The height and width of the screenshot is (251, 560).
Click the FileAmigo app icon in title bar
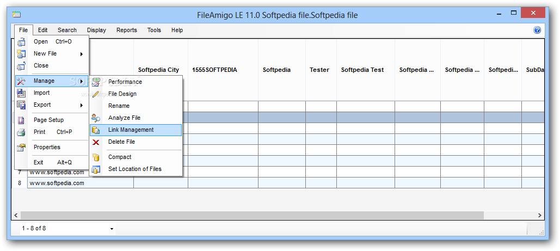[x=16, y=15]
